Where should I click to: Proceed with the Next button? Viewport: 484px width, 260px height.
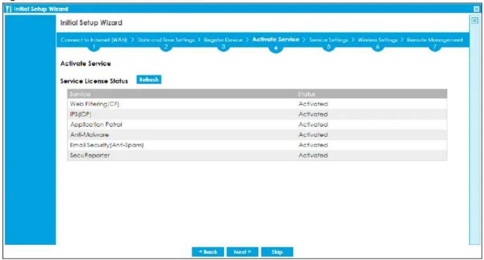pyautogui.click(x=242, y=252)
